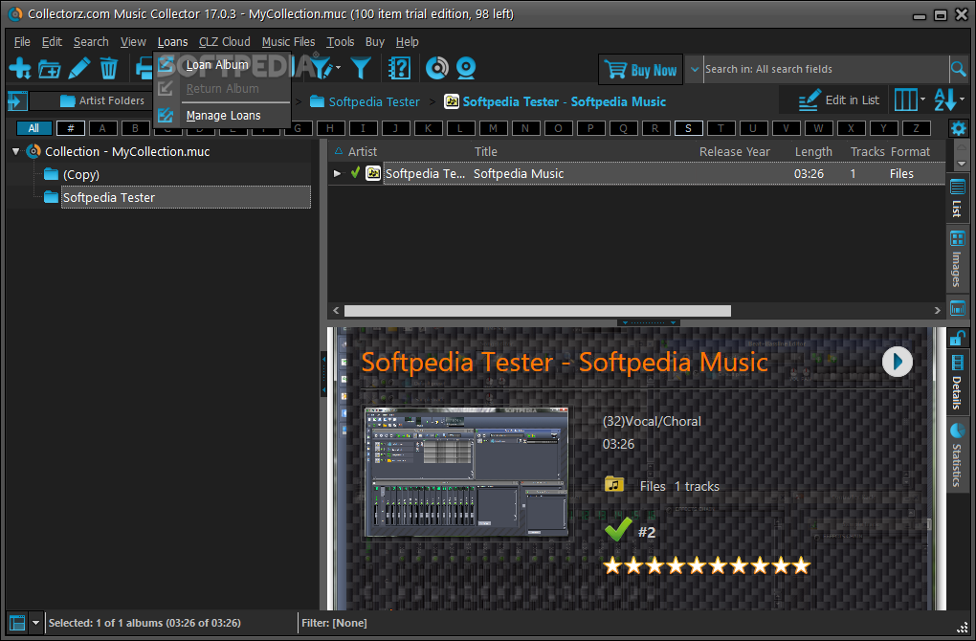Click the green checkmark collection status icon

click(618, 530)
